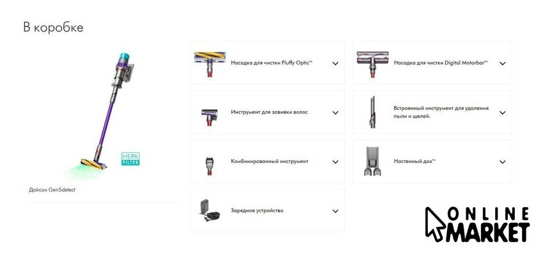The width and height of the screenshot is (538, 262).
Task: Click the crevice tool image
Action: [x=372, y=112]
